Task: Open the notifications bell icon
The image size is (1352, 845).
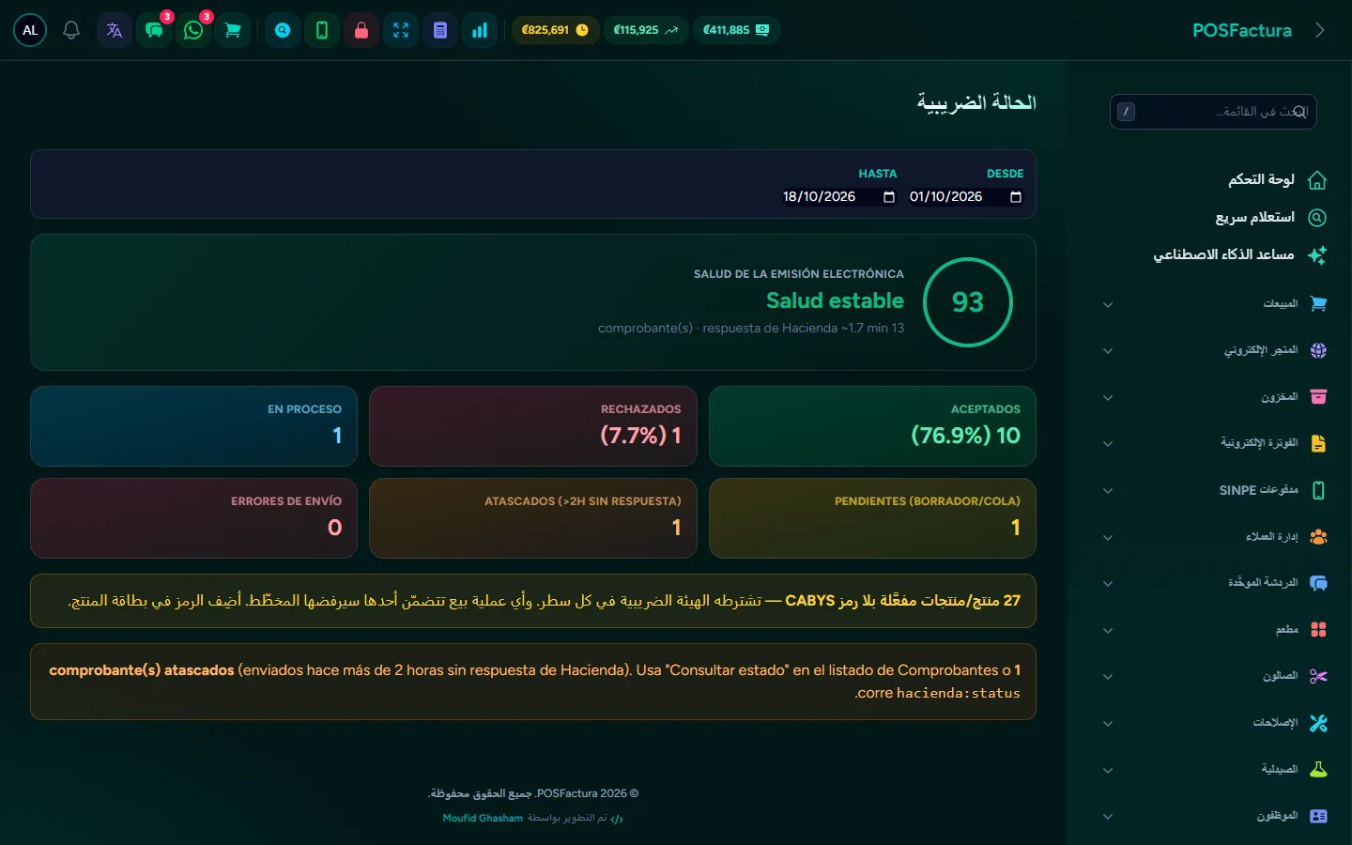Action: 71,30
